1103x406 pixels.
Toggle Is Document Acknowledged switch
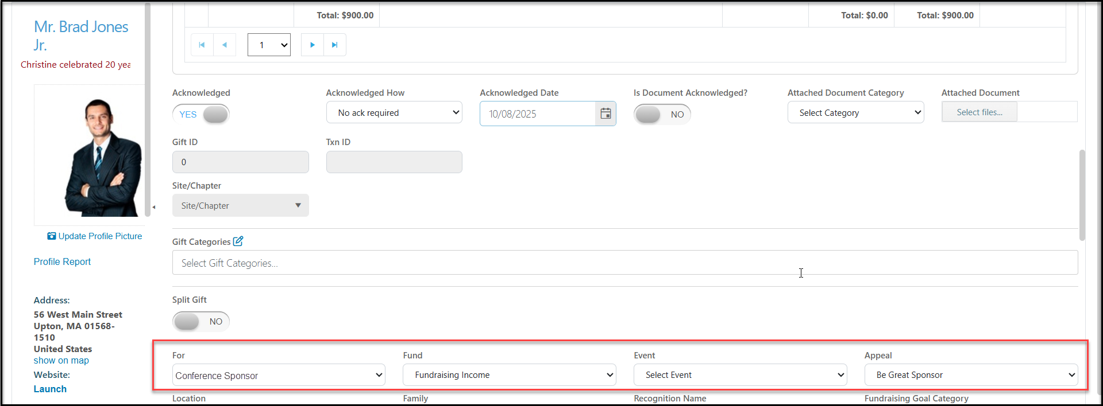(662, 114)
